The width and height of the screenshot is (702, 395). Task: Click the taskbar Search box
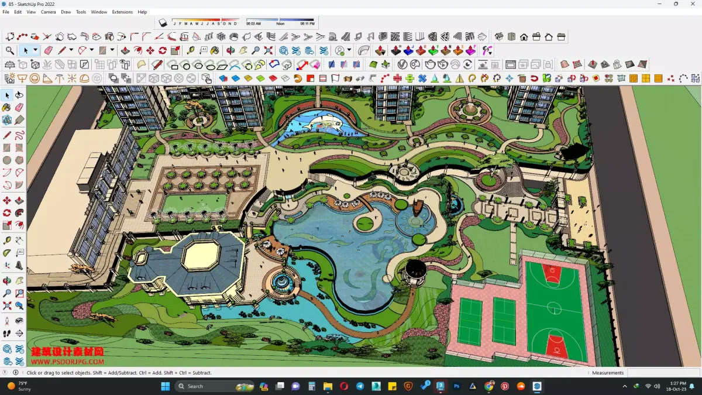pyautogui.click(x=214, y=386)
